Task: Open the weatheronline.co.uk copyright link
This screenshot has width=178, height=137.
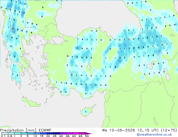Action: 154,134
